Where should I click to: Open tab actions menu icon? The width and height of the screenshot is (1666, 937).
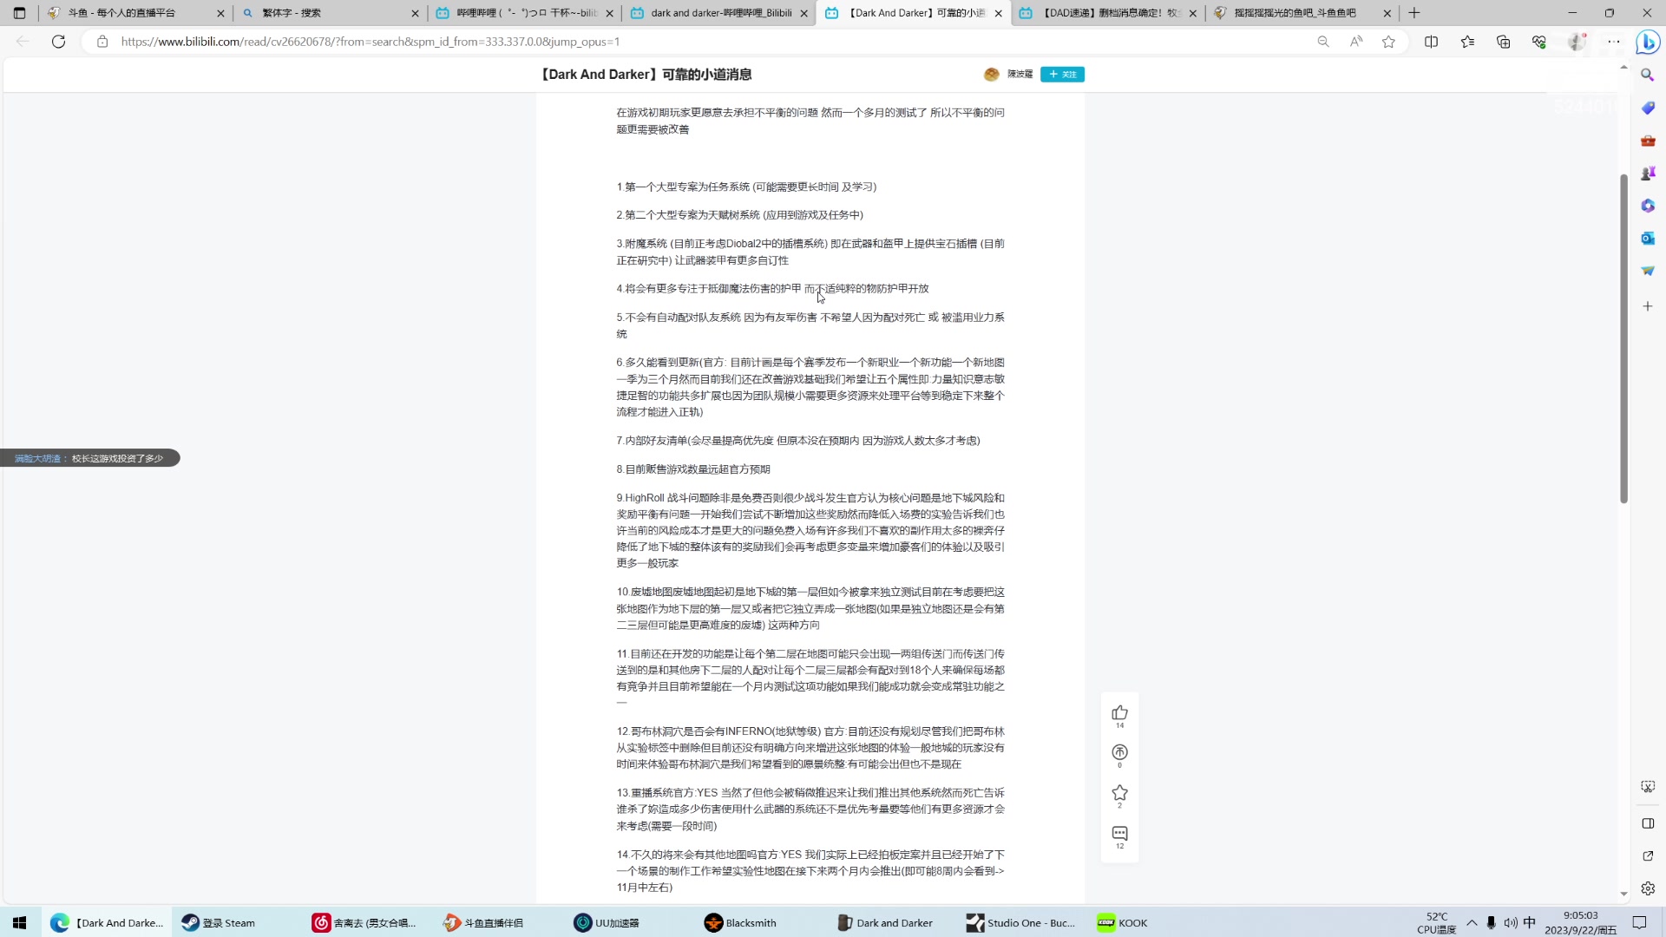19,13
